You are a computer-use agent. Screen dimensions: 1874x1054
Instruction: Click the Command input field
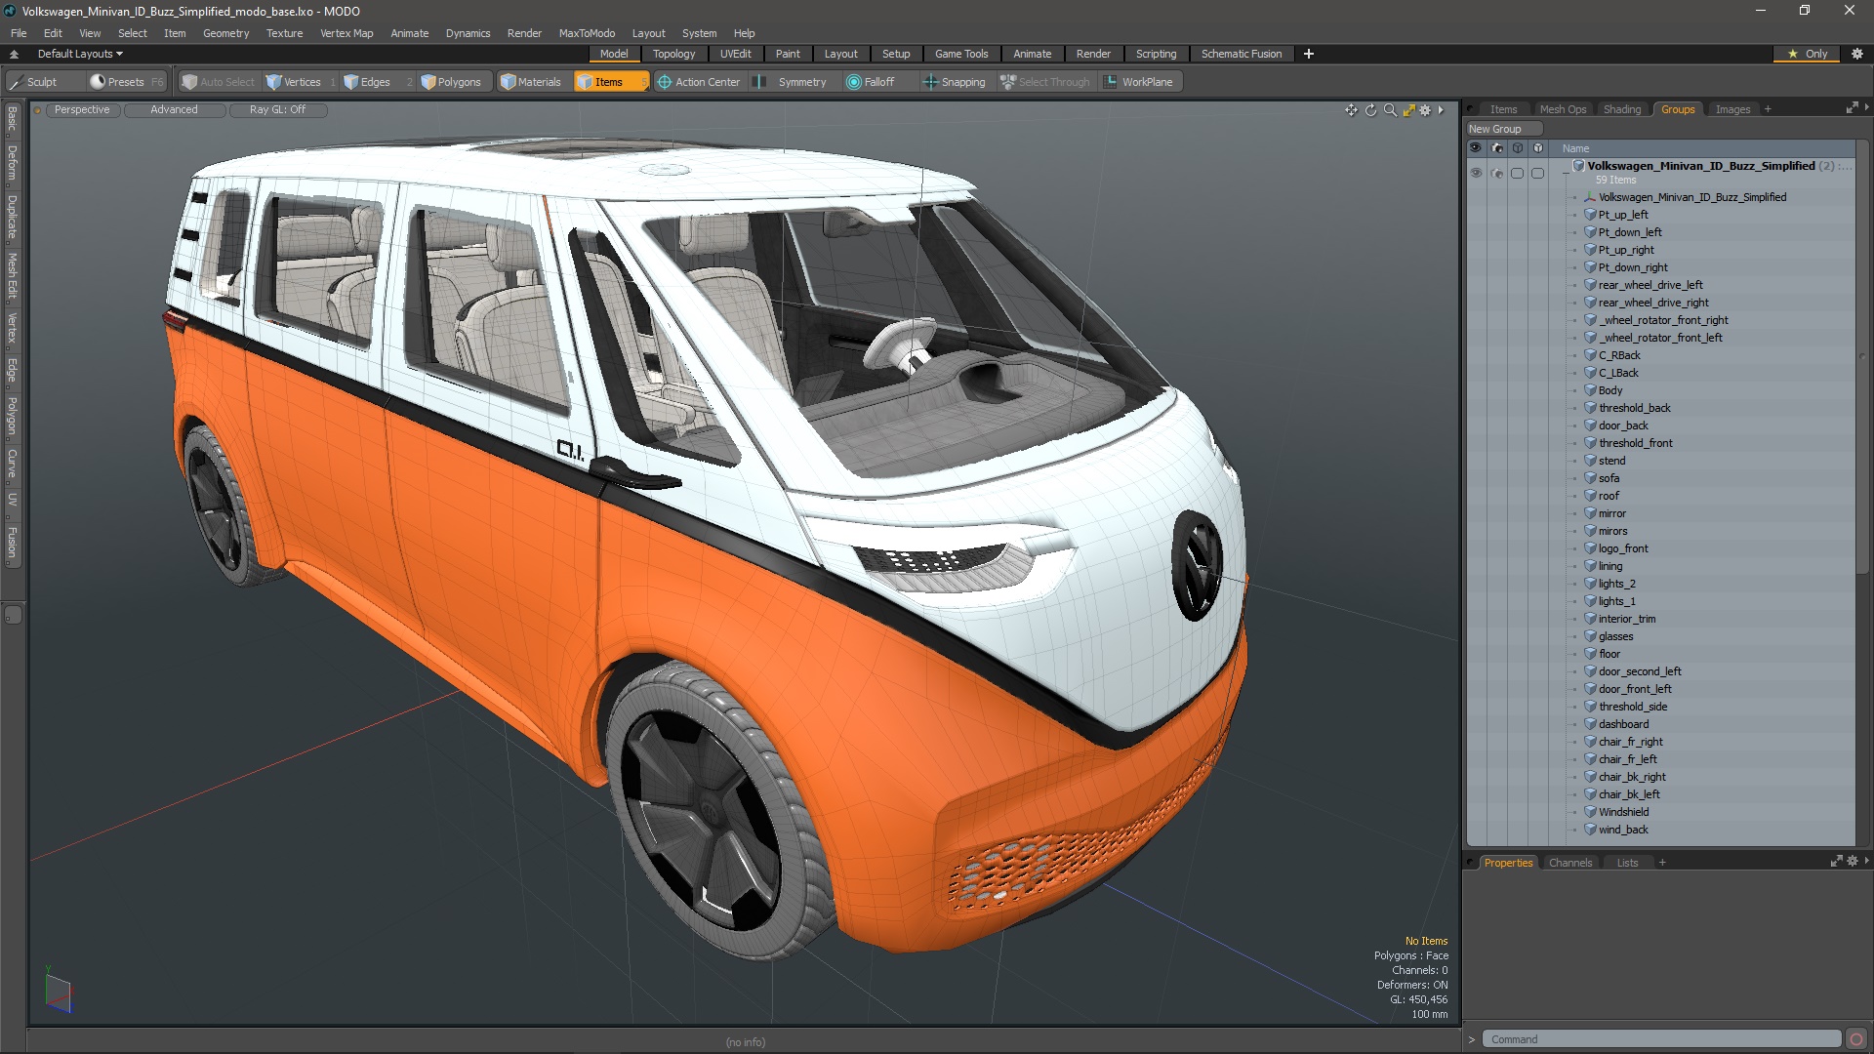pos(1661,1039)
